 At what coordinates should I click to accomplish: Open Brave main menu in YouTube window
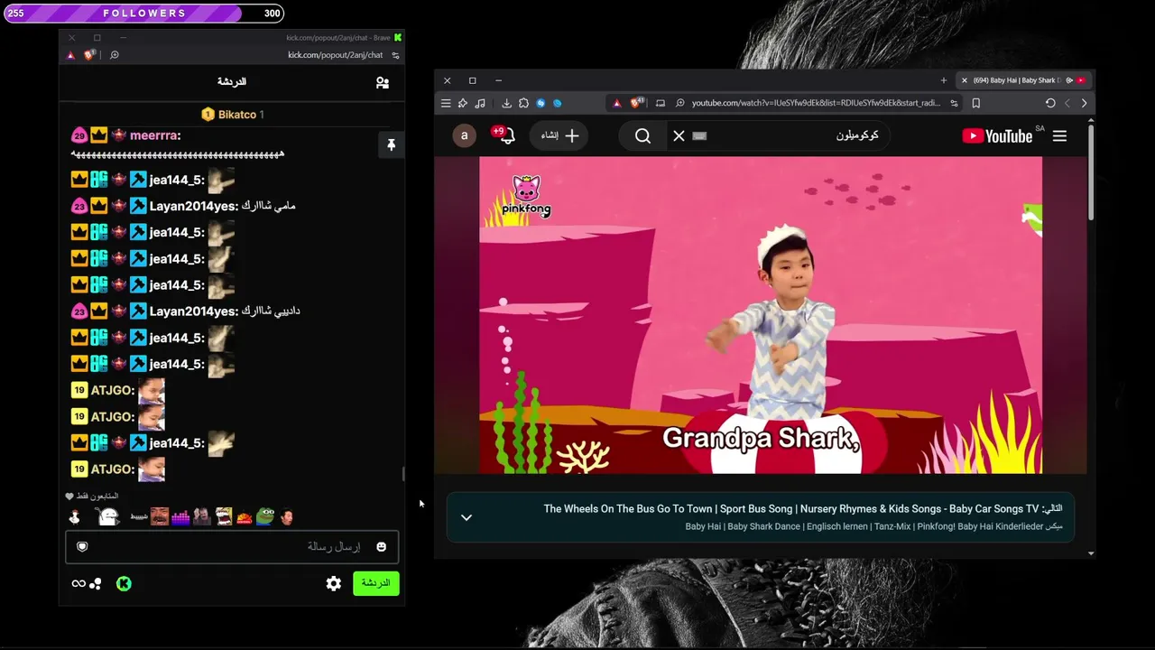tap(446, 103)
